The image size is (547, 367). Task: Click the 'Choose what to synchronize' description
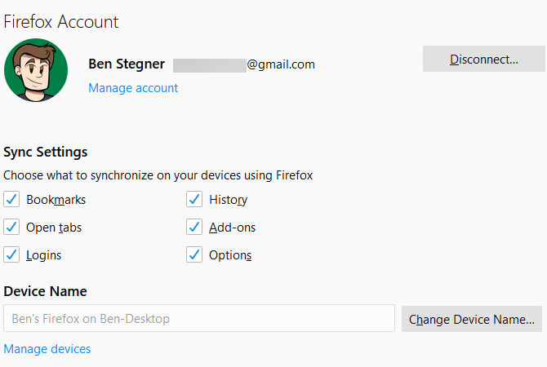point(158,175)
